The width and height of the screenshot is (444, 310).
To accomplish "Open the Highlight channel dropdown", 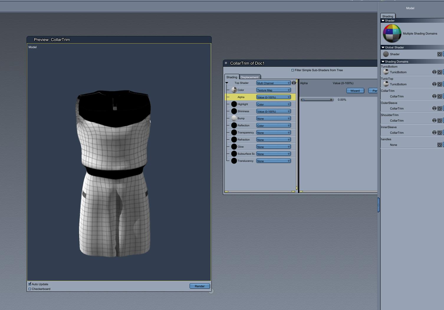I will pyautogui.click(x=274, y=104).
